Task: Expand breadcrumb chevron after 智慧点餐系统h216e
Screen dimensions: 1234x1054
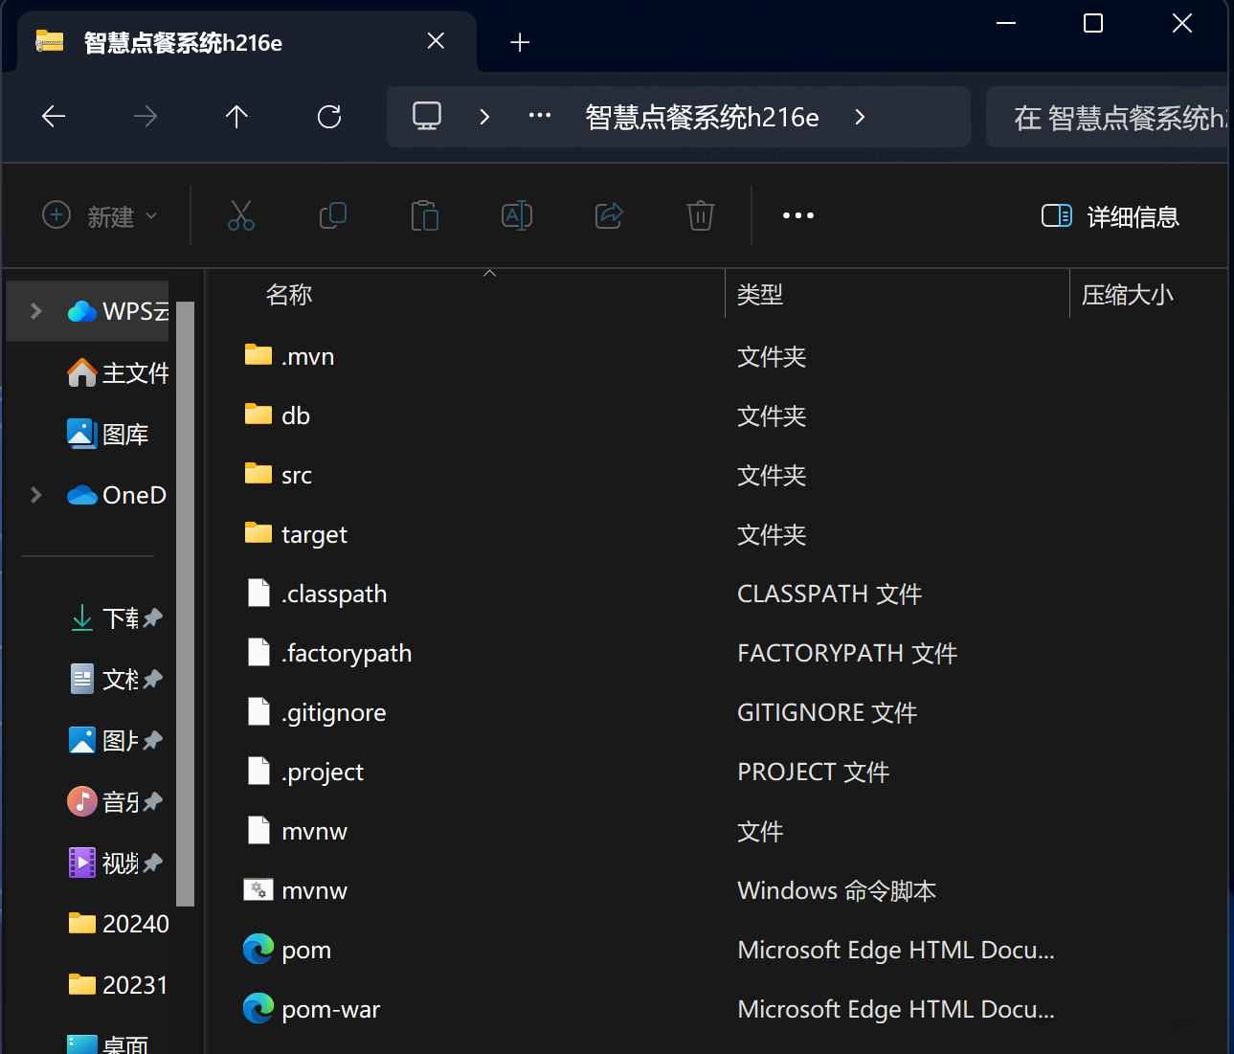Action: (x=860, y=117)
